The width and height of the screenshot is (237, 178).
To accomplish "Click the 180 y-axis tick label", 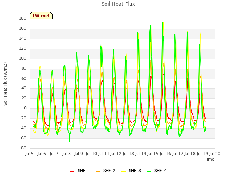I will 23,19.
